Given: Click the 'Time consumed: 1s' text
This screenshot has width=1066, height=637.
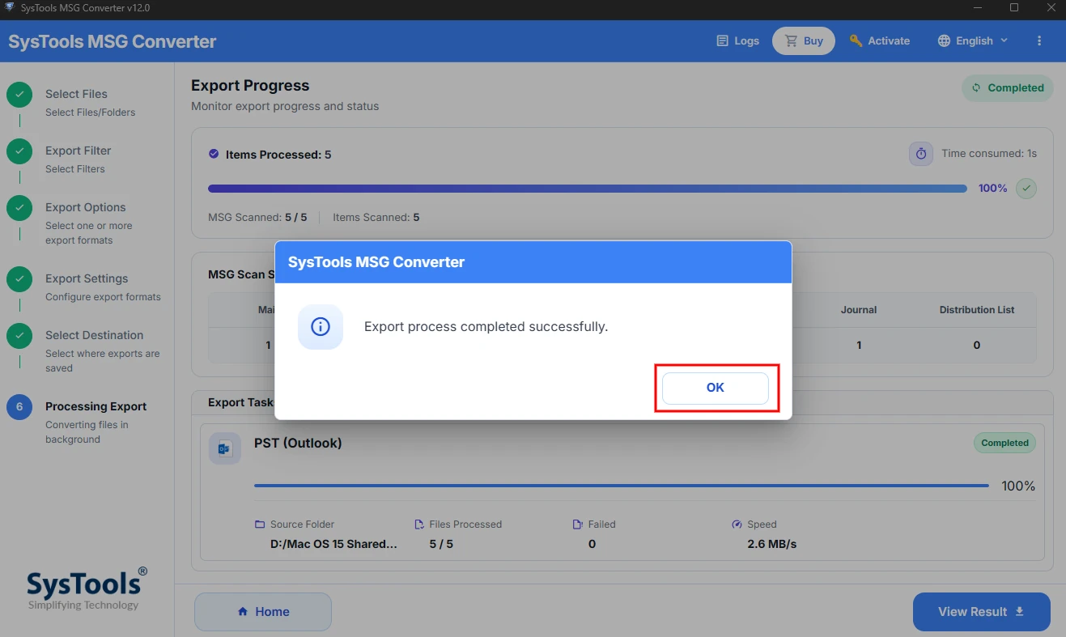Looking at the screenshot, I should (989, 154).
